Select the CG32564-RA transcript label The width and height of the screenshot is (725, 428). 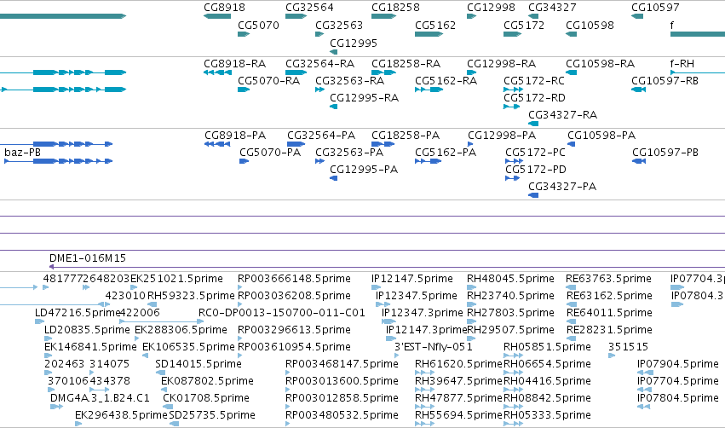[320, 63]
